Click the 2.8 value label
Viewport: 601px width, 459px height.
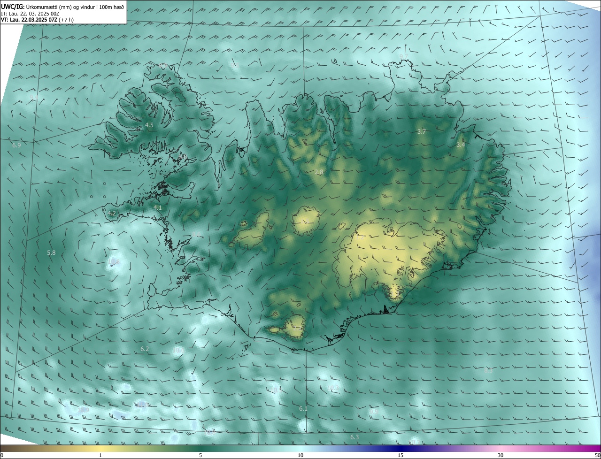[x=319, y=172]
